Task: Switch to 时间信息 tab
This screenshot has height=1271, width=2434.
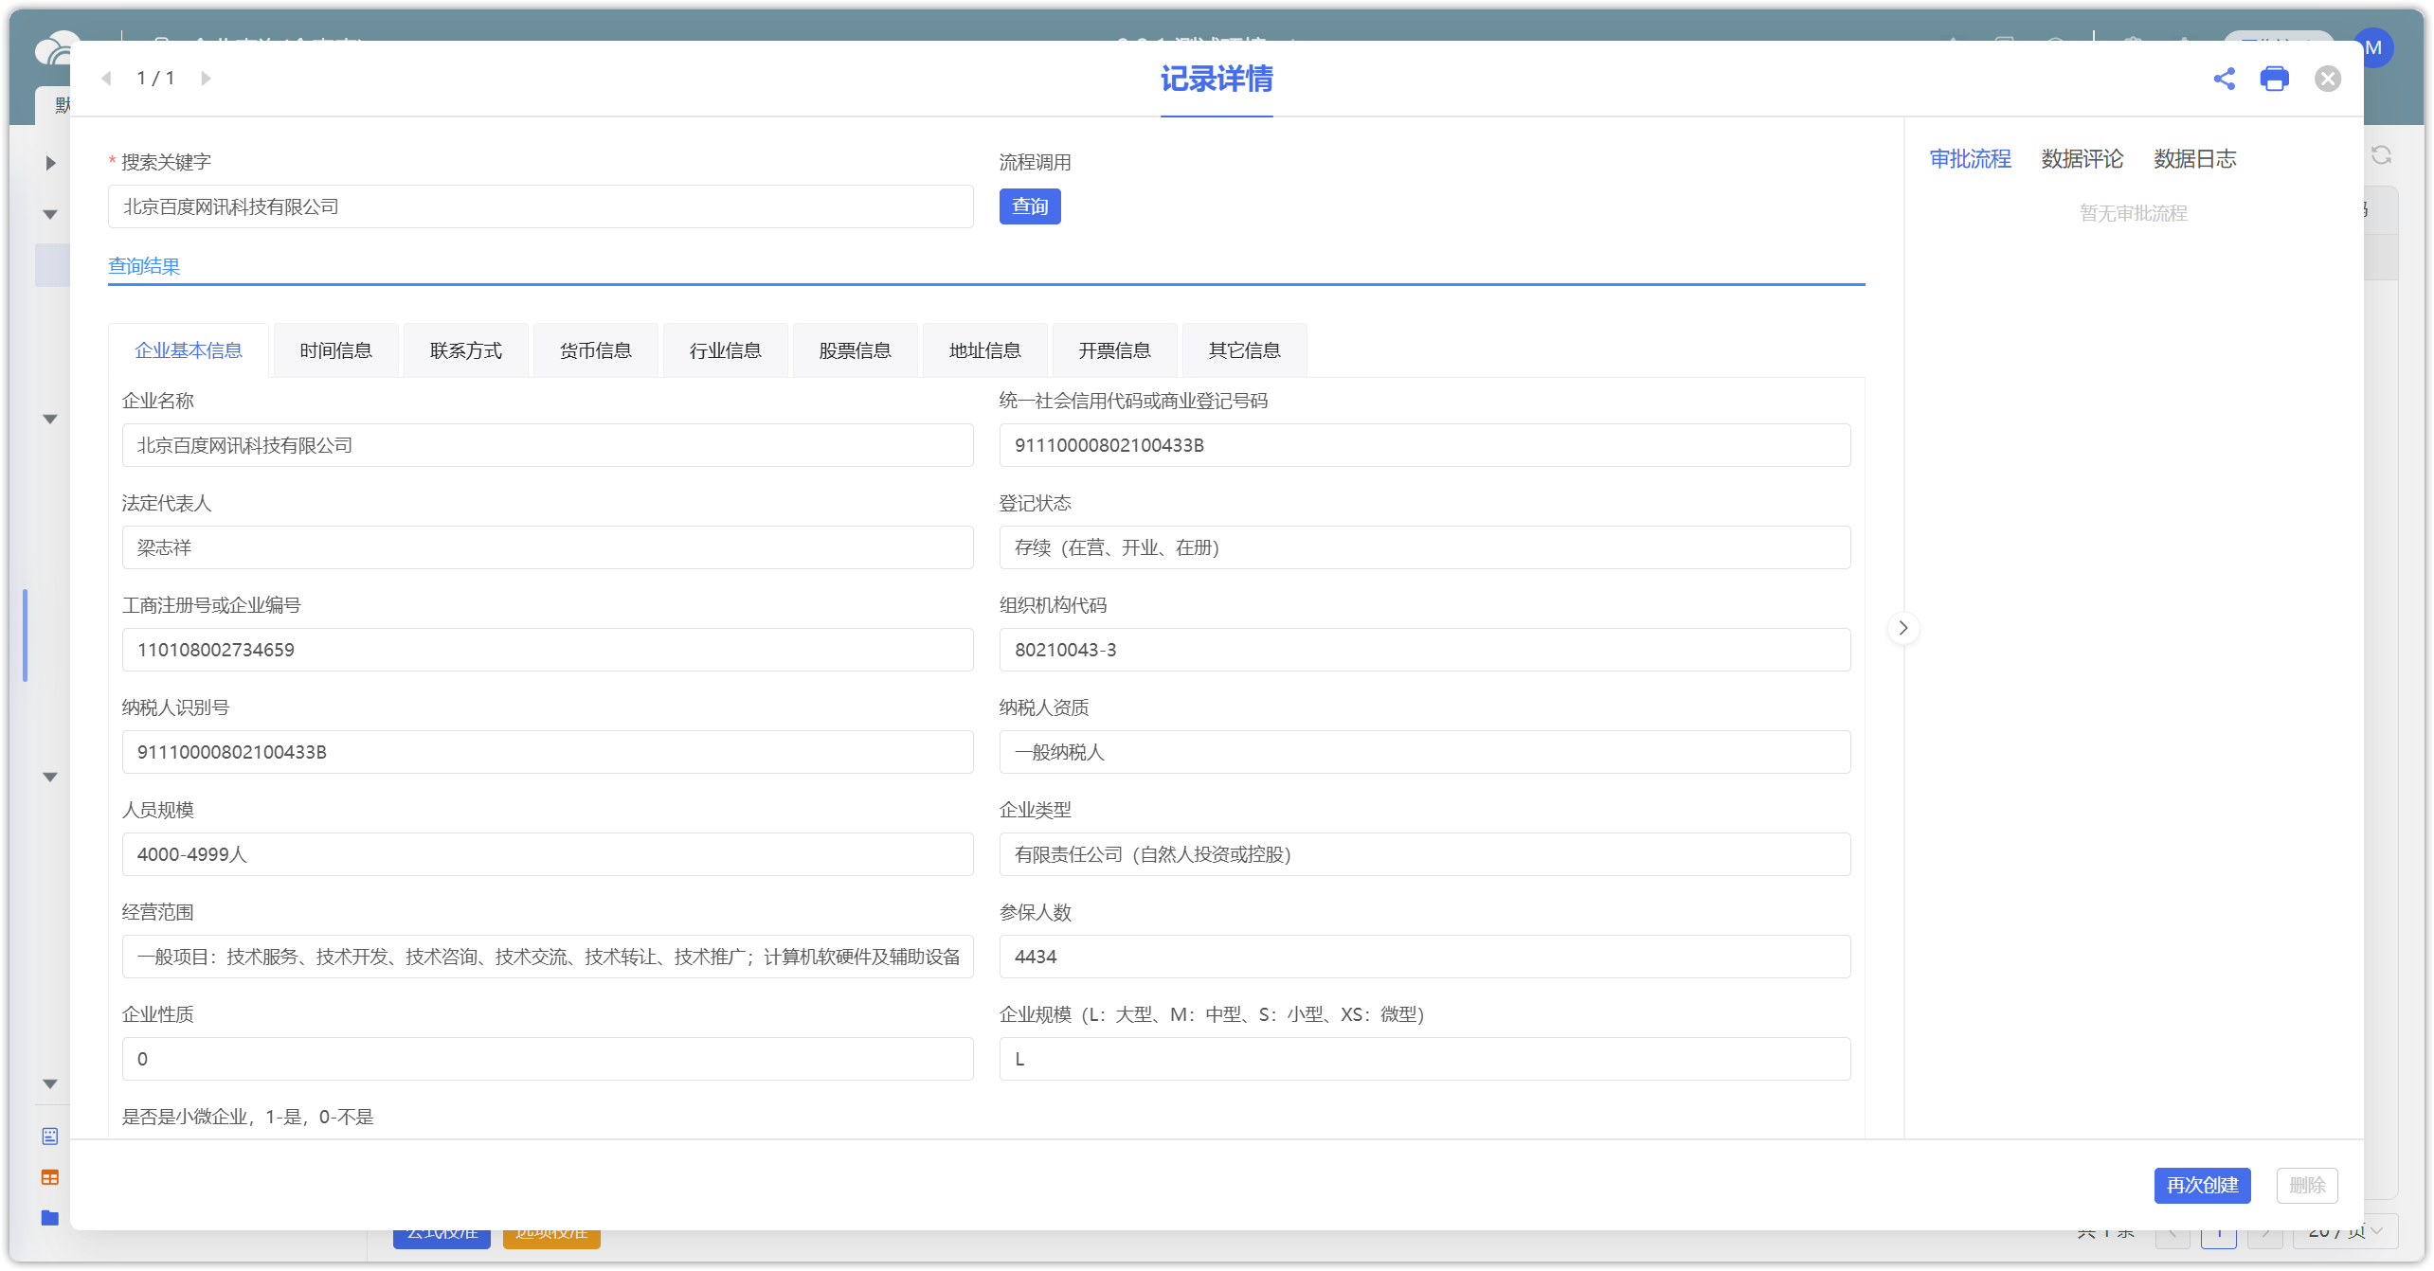Action: (x=335, y=350)
